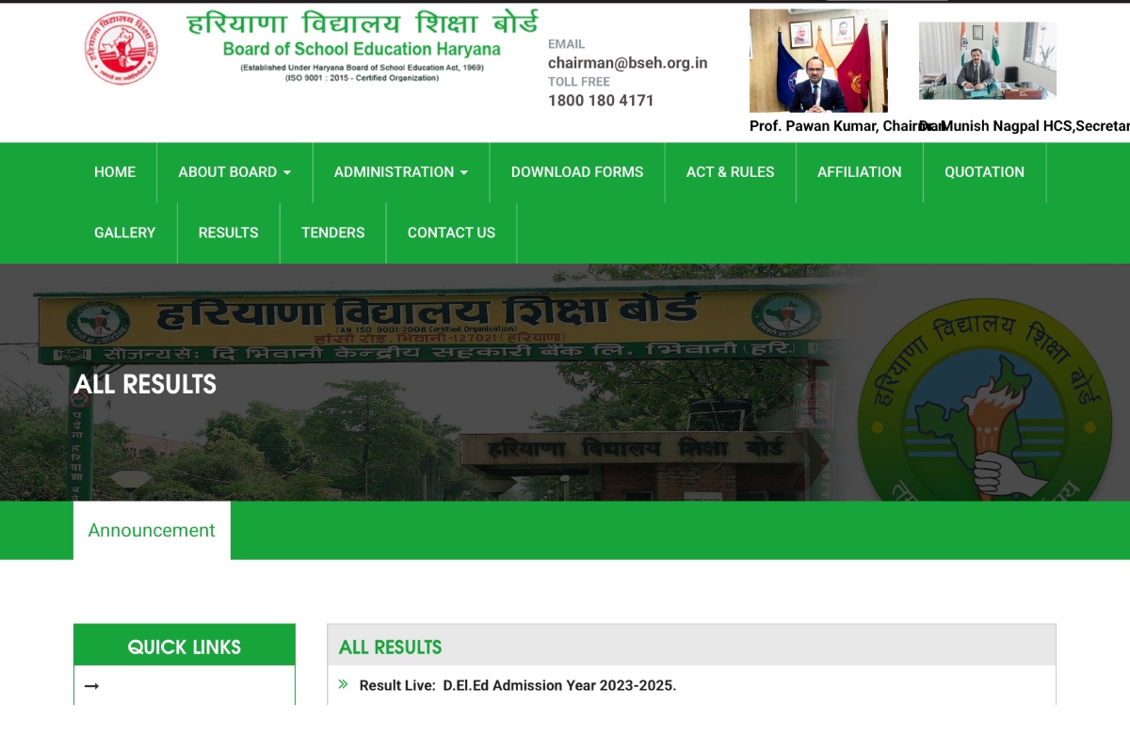Expand the ABOUT BOARD dropdown menu
This screenshot has height=753, width=1130.
234,172
